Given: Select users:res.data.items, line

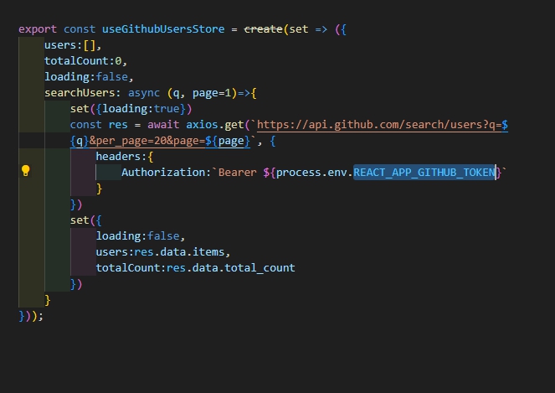Looking at the screenshot, I should tap(163, 252).
